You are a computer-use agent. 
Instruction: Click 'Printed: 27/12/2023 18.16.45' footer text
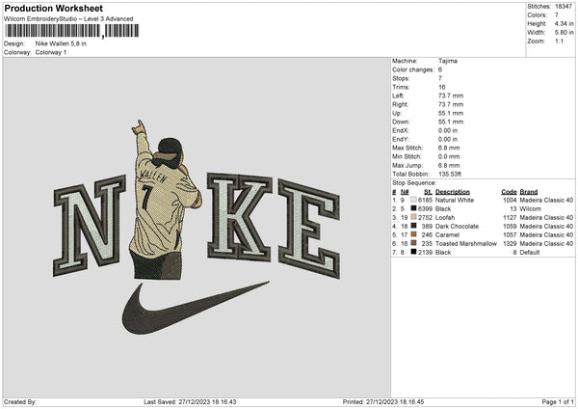click(x=383, y=401)
